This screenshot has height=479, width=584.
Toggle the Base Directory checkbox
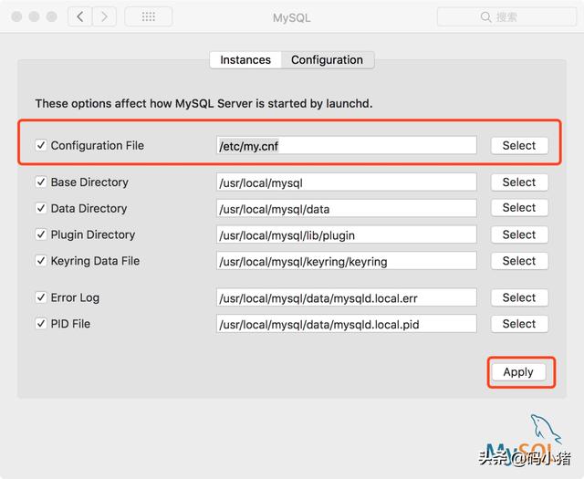point(41,182)
